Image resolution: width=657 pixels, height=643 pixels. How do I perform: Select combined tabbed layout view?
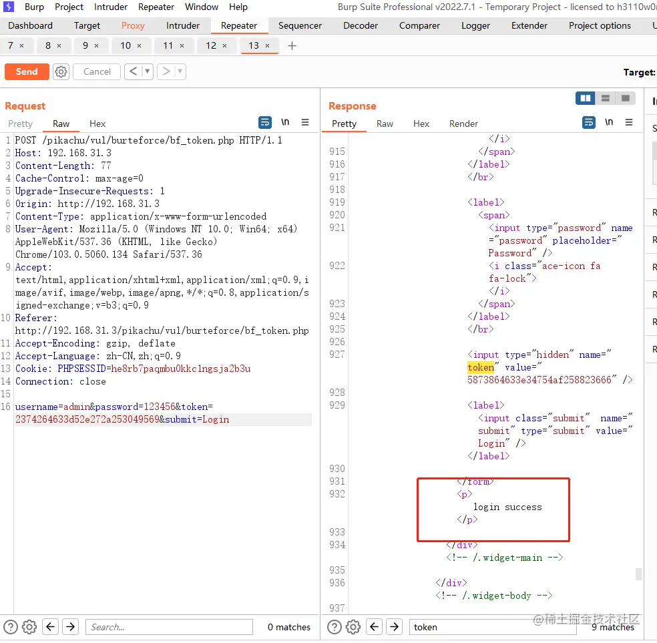pyautogui.click(x=626, y=98)
